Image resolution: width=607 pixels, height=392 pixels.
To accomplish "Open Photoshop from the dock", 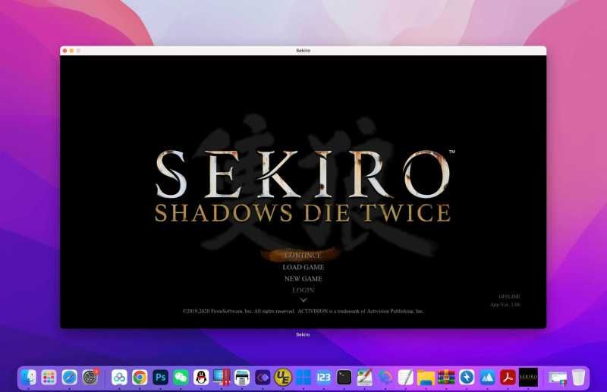I will [160, 378].
